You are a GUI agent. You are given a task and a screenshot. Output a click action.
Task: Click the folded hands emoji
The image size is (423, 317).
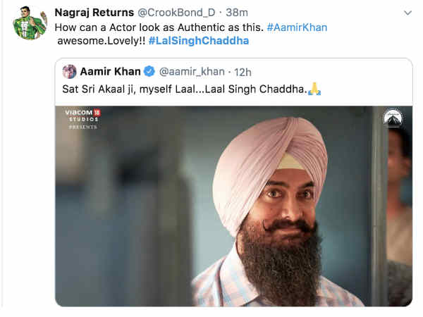click(x=315, y=90)
